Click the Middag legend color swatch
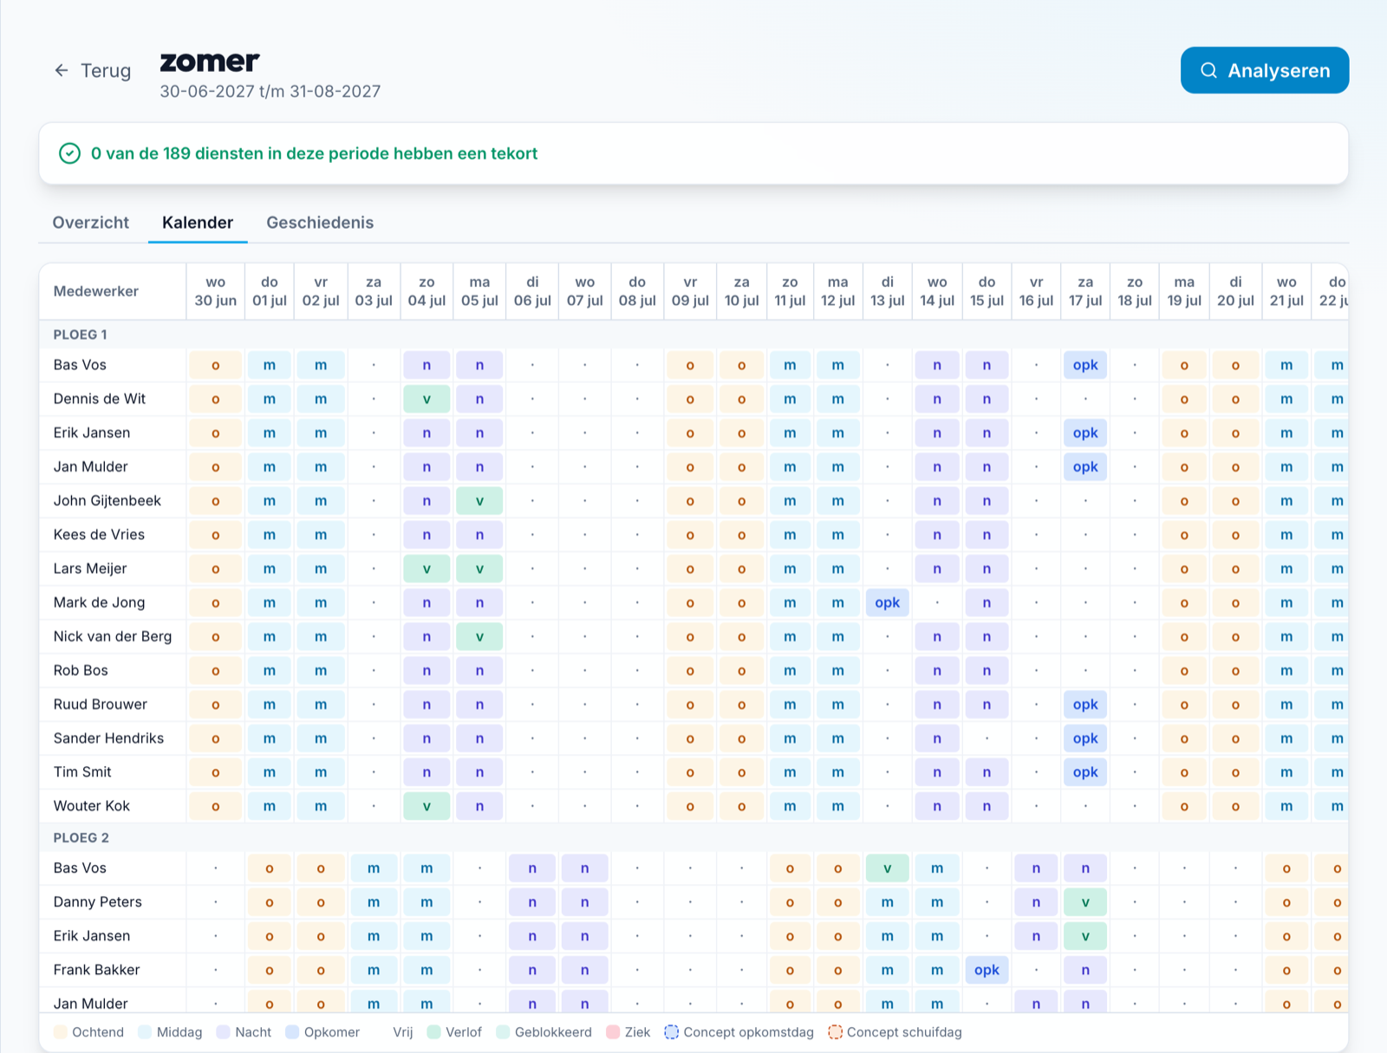 pos(145,1032)
